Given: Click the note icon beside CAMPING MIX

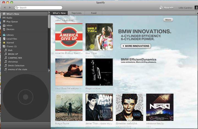Looking at the screenshot, I should click(5, 58).
